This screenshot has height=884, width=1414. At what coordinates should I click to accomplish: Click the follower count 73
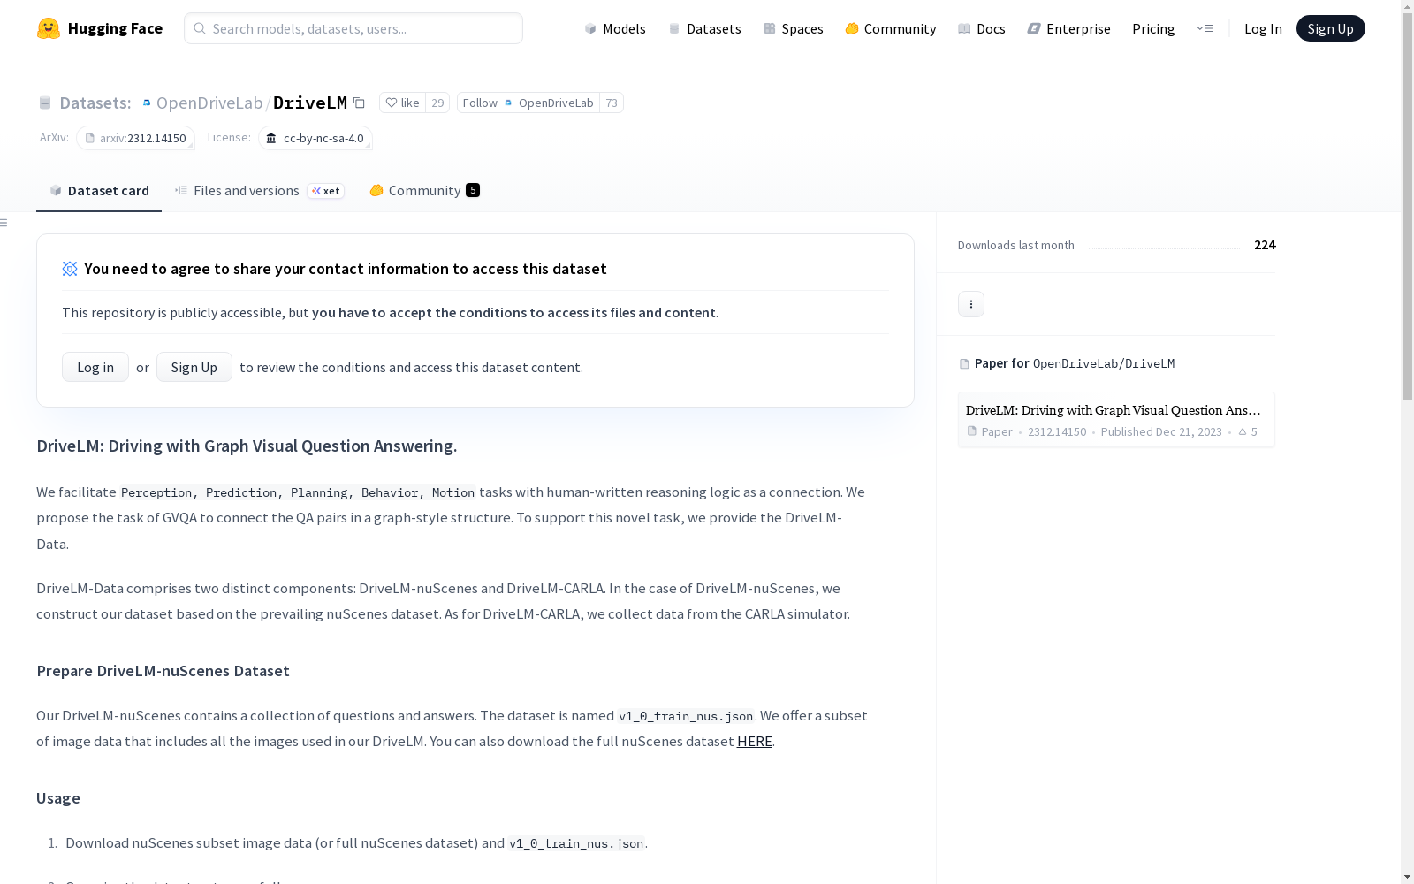click(x=612, y=103)
